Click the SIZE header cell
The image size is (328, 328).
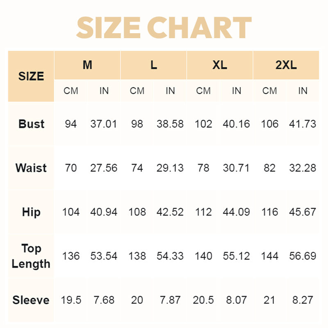tap(31, 76)
